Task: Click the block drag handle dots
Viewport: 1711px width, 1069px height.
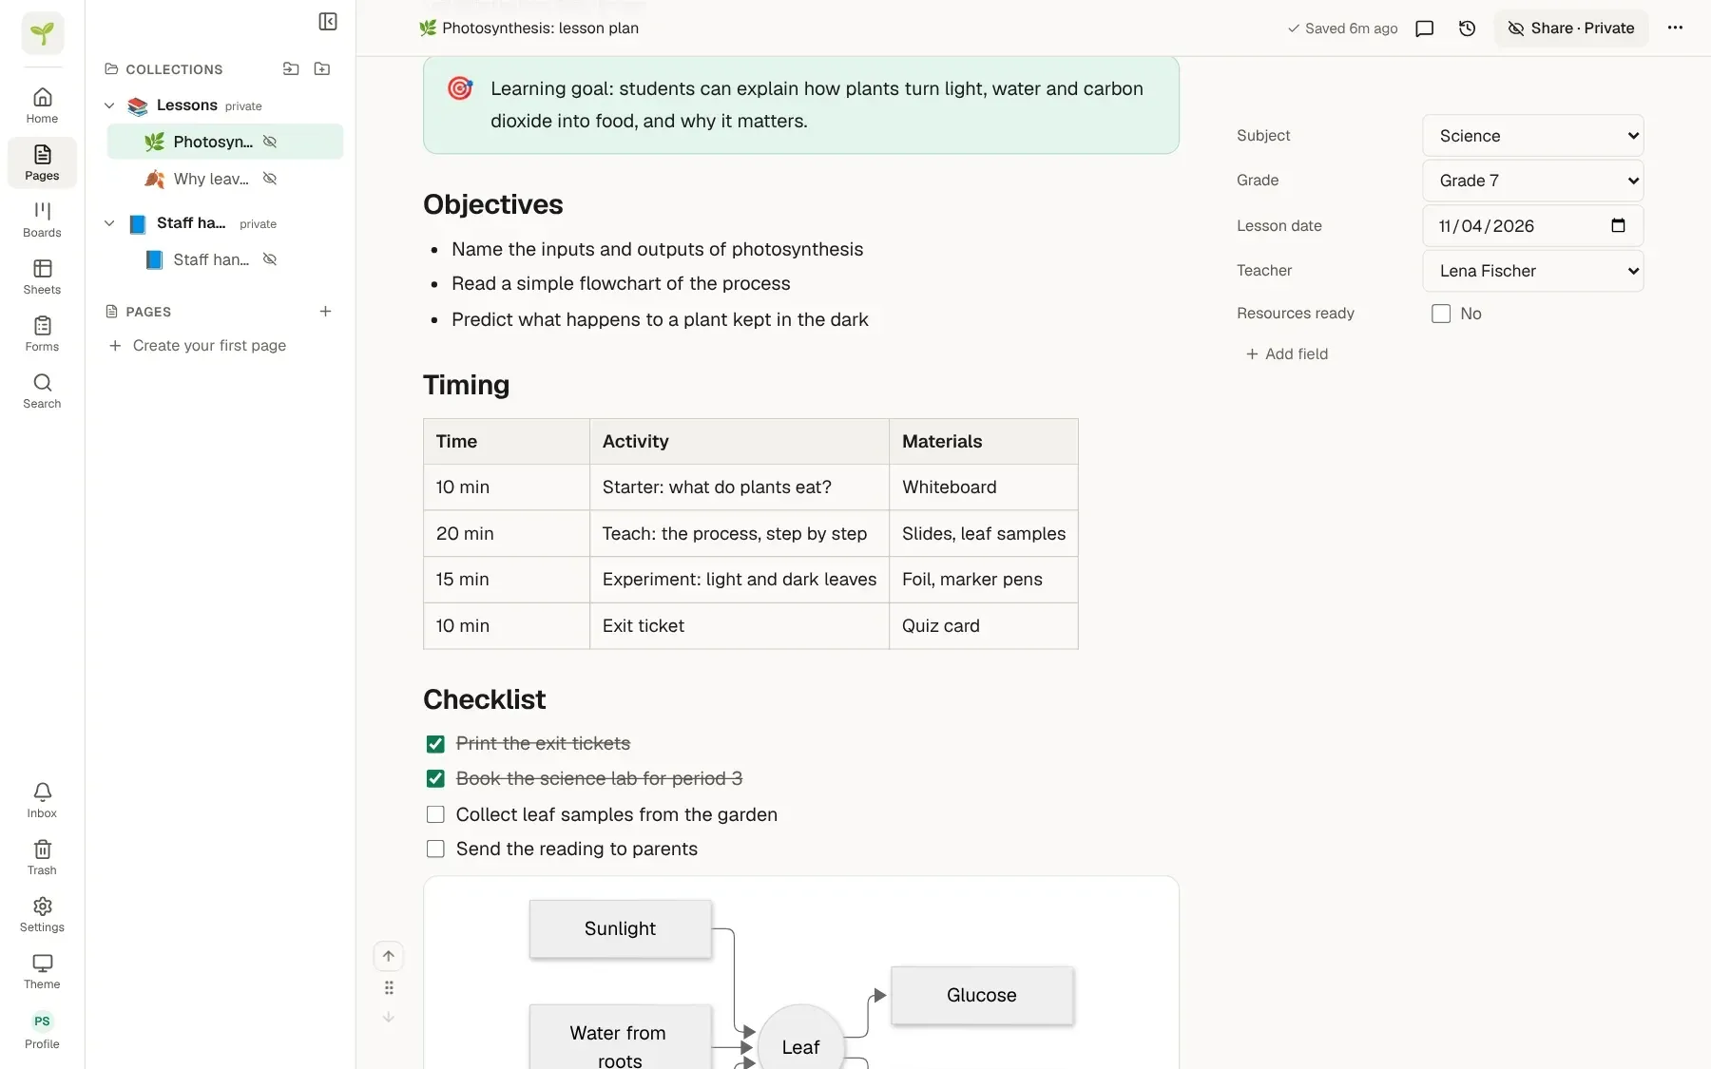Action: tap(389, 987)
